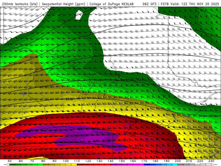Screen dimensions: 221x166
Task: Click the 50 value on the color scale
Action: tap(10, 161)
